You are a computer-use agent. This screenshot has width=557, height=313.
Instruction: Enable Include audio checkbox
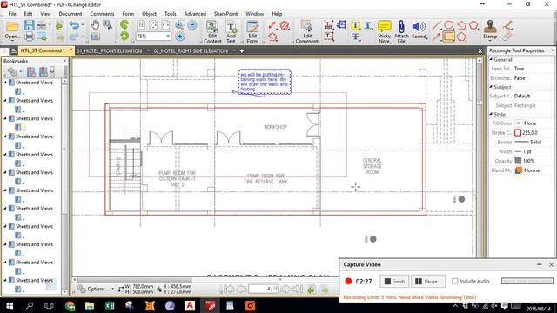[x=454, y=281]
